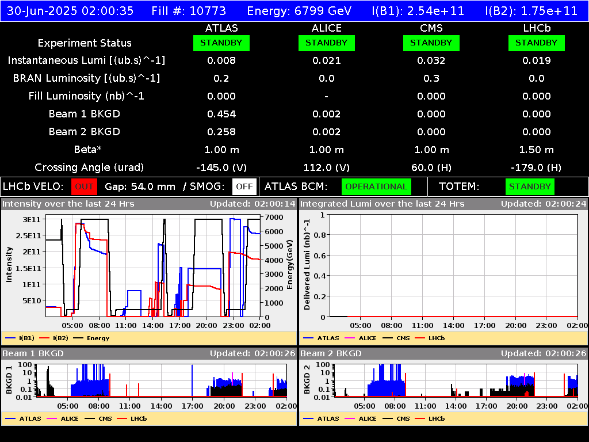This screenshot has height=442, width=589.
Task: Click the ATLAS STANDBY status badge
Action: pos(221,43)
